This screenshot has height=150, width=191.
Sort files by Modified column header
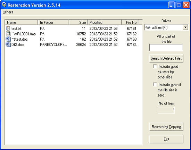point(105,23)
